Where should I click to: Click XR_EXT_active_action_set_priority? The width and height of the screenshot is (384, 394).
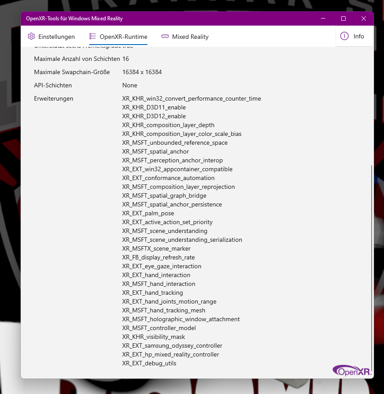coord(167,222)
